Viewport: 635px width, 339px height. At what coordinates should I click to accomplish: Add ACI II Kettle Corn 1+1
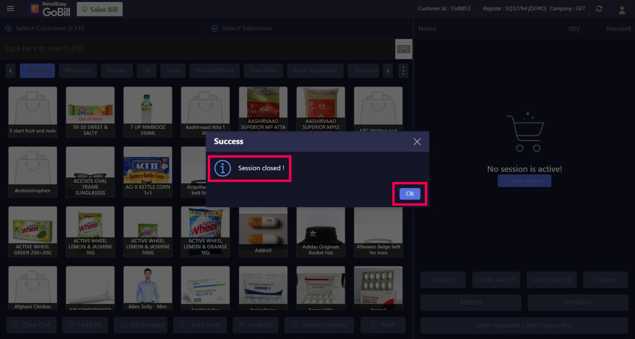pos(148,171)
